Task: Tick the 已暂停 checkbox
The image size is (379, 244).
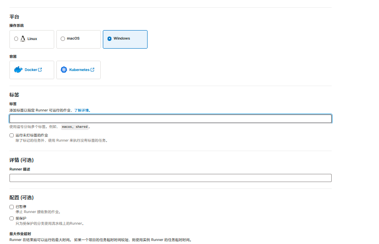Action: click(12, 207)
